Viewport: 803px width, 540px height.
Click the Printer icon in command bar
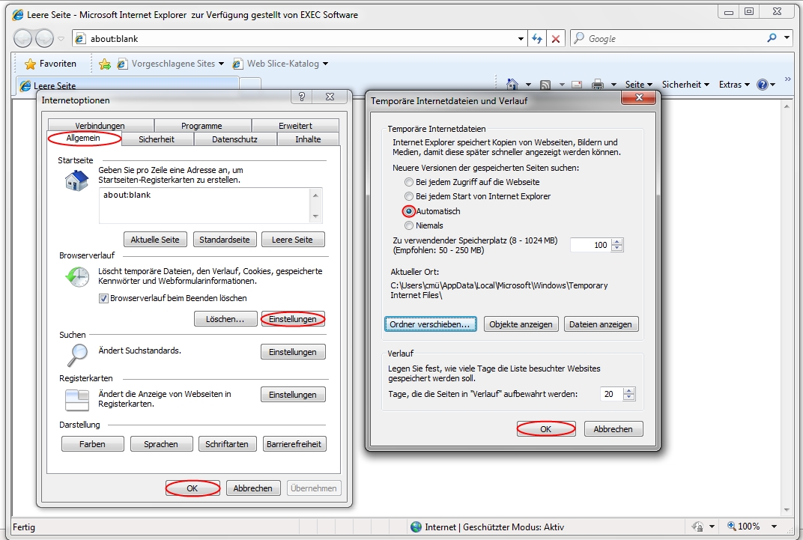598,85
